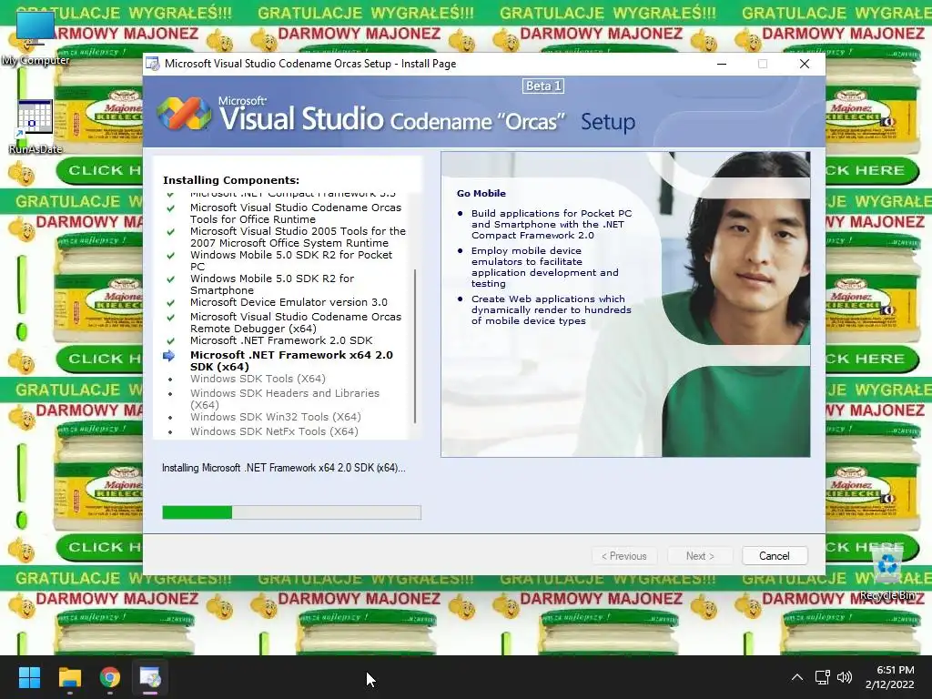Click the component list scrollbar
This screenshot has height=699, width=932.
pos(415,346)
